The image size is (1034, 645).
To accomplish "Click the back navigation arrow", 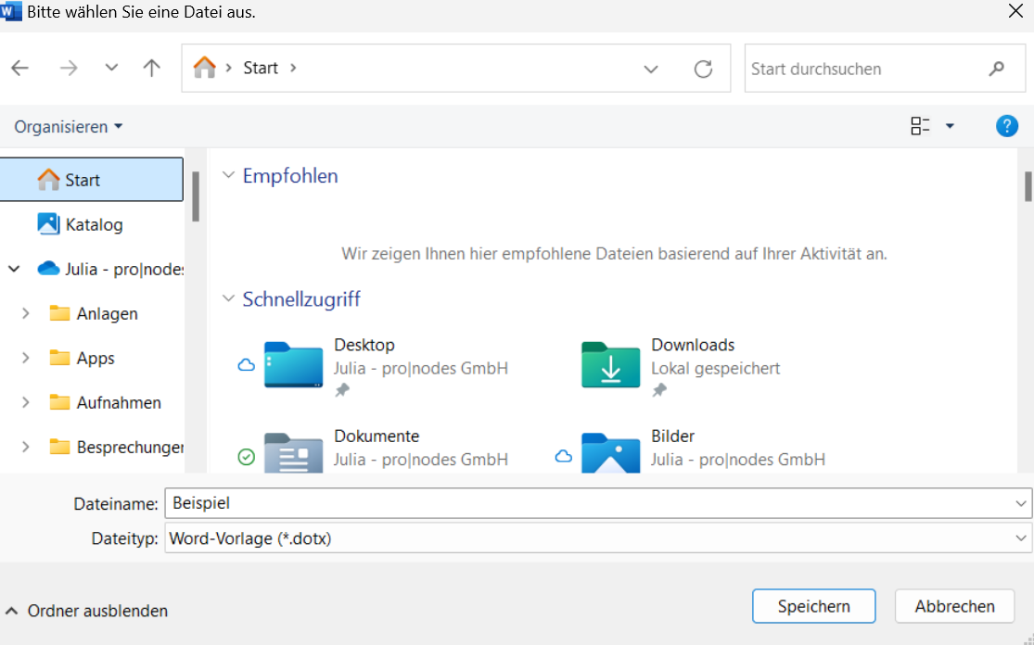I will pos(19,68).
